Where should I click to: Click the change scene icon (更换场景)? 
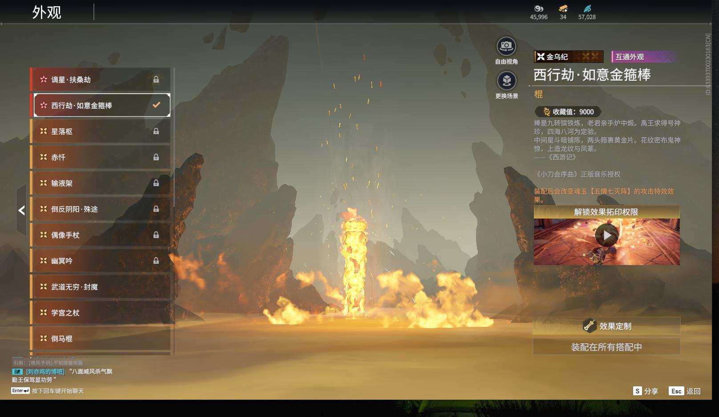506,81
